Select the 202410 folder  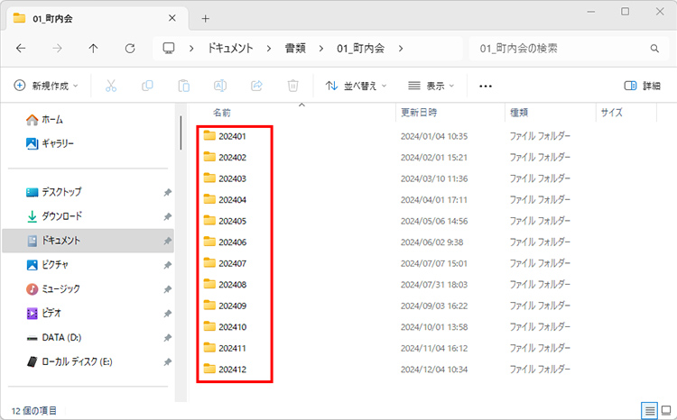point(225,326)
